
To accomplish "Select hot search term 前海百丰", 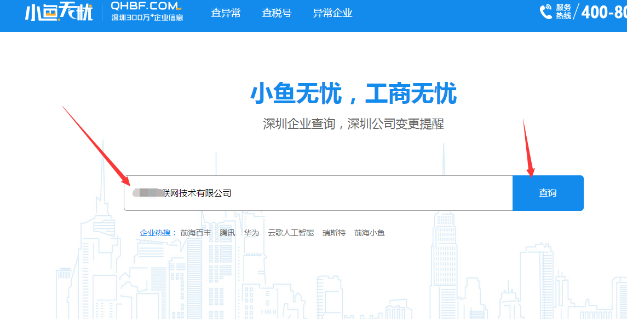I will click(195, 233).
